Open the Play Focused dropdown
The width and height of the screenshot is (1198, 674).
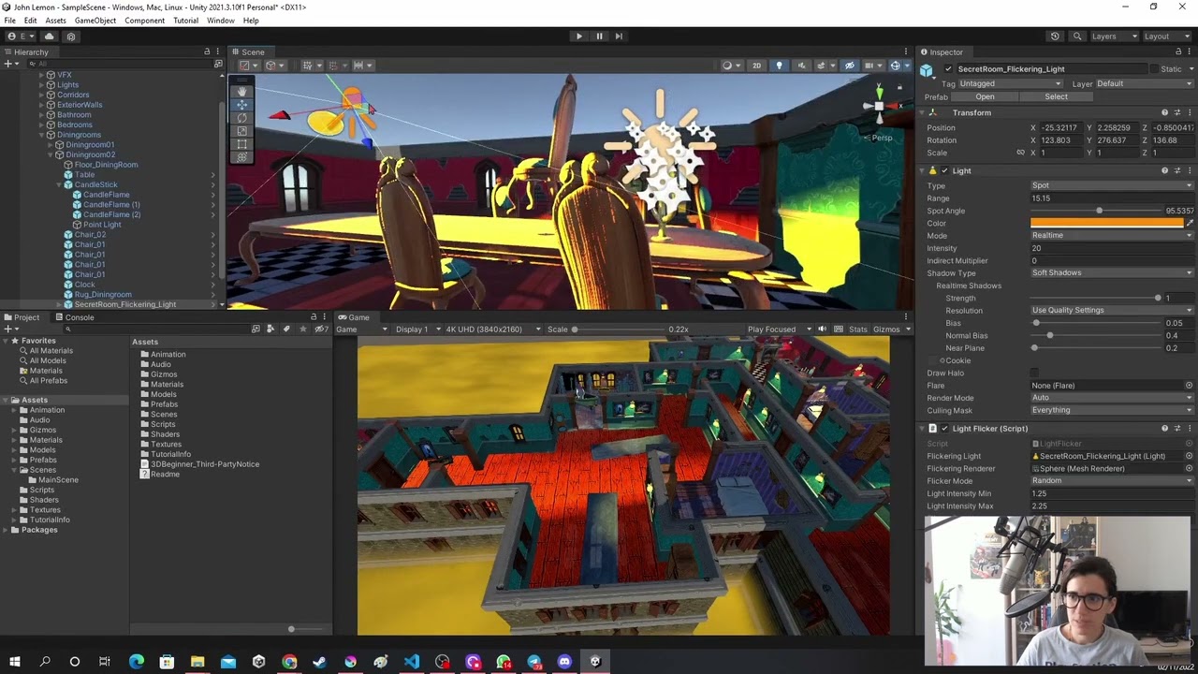pos(777,330)
